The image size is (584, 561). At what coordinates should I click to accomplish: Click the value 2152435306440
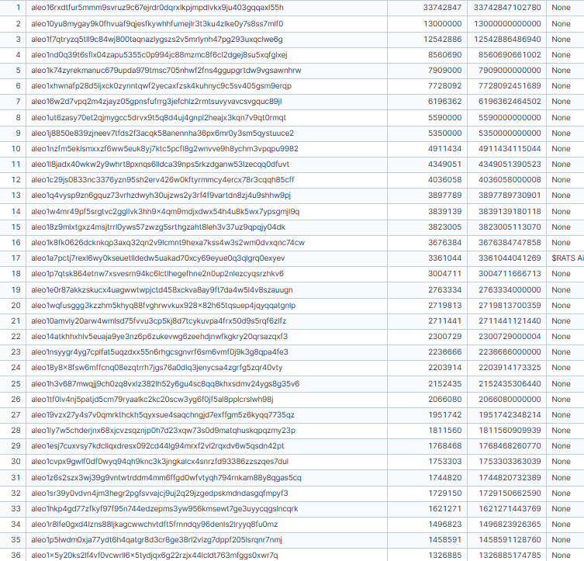510,384
